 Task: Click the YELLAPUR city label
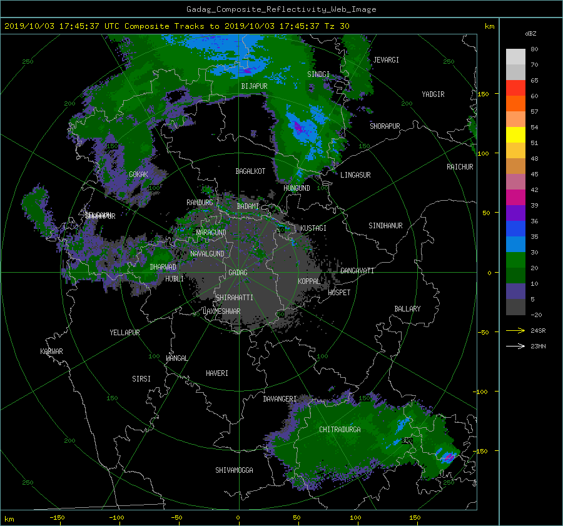(x=124, y=333)
